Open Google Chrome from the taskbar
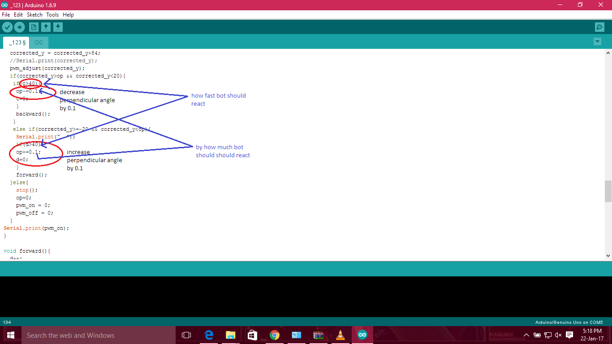This screenshot has width=612, height=344. 275,335
